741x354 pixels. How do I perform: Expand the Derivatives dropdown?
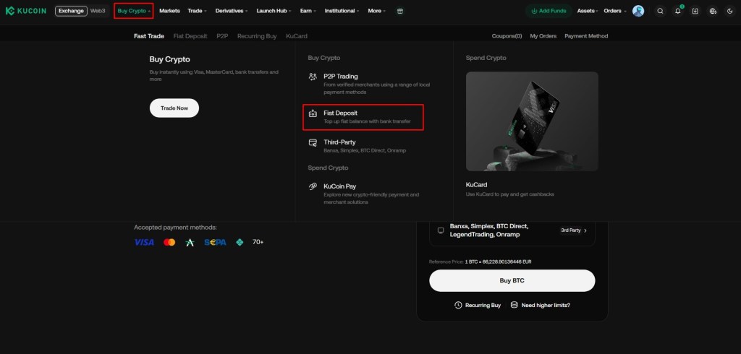point(232,11)
